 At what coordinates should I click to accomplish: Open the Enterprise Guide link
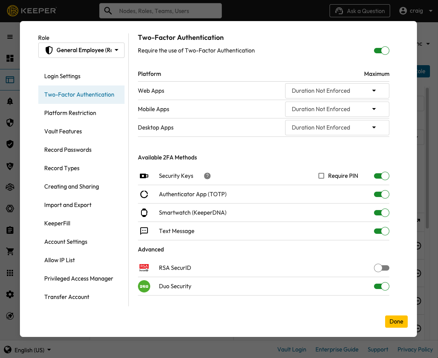coord(337,350)
